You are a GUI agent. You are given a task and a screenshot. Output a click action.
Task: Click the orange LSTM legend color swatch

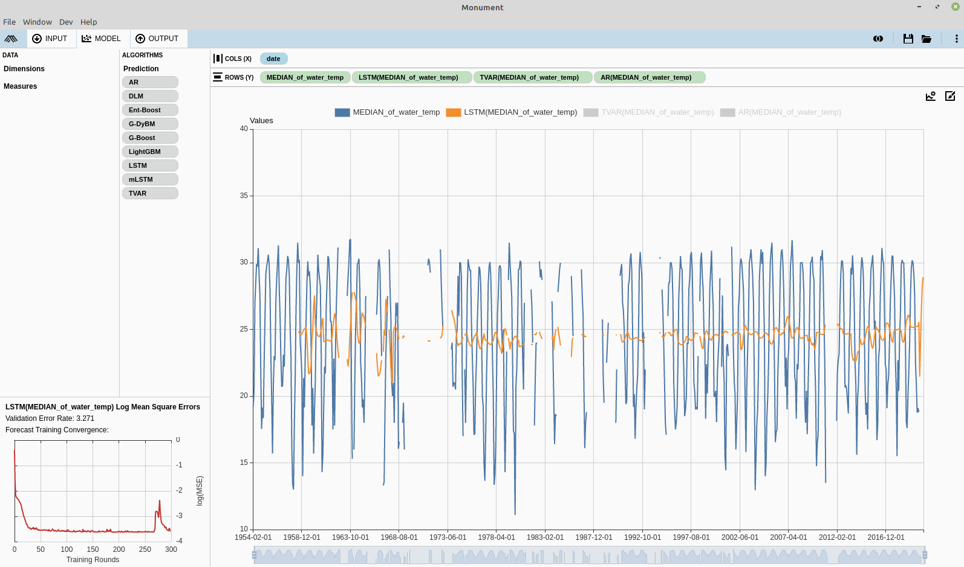coord(454,112)
